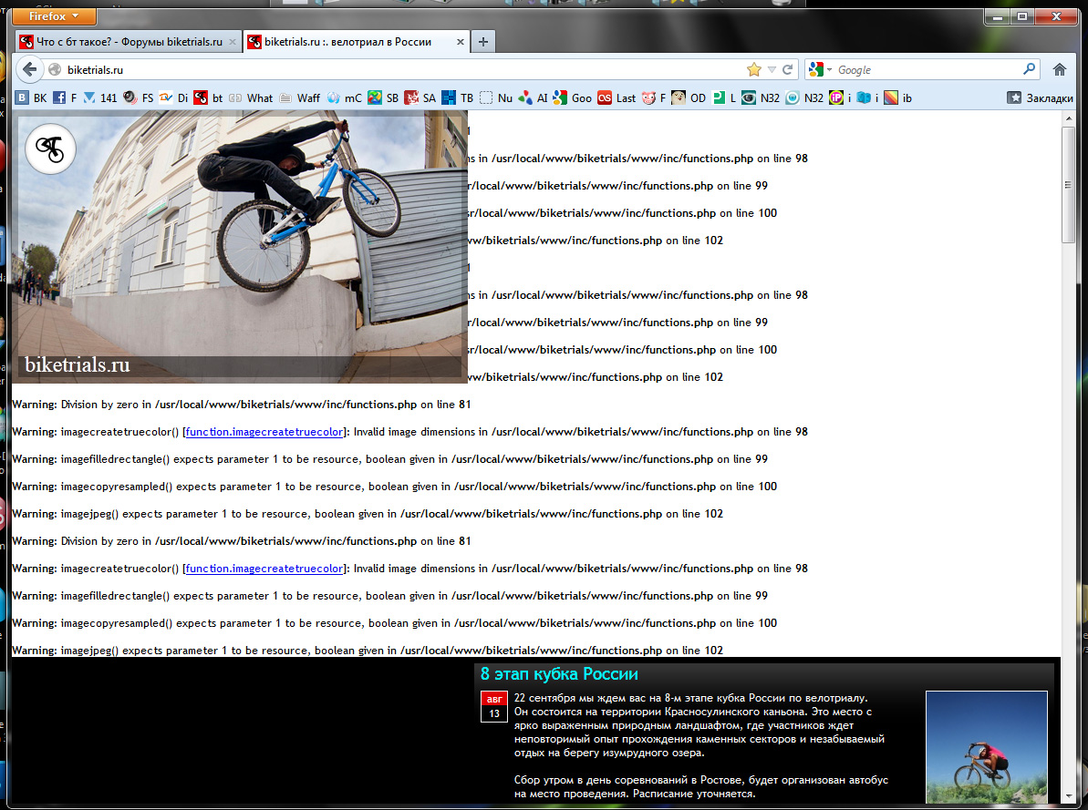Open a new tab with the plus button
Image resolution: width=1088 pixels, height=810 pixels.
483,42
